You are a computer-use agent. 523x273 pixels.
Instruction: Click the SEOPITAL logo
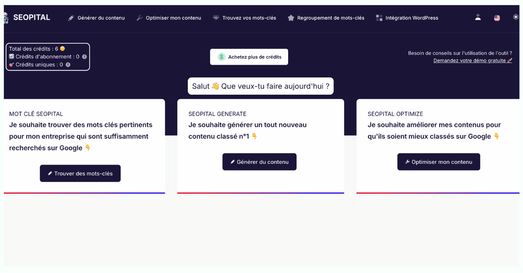(x=27, y=18)
